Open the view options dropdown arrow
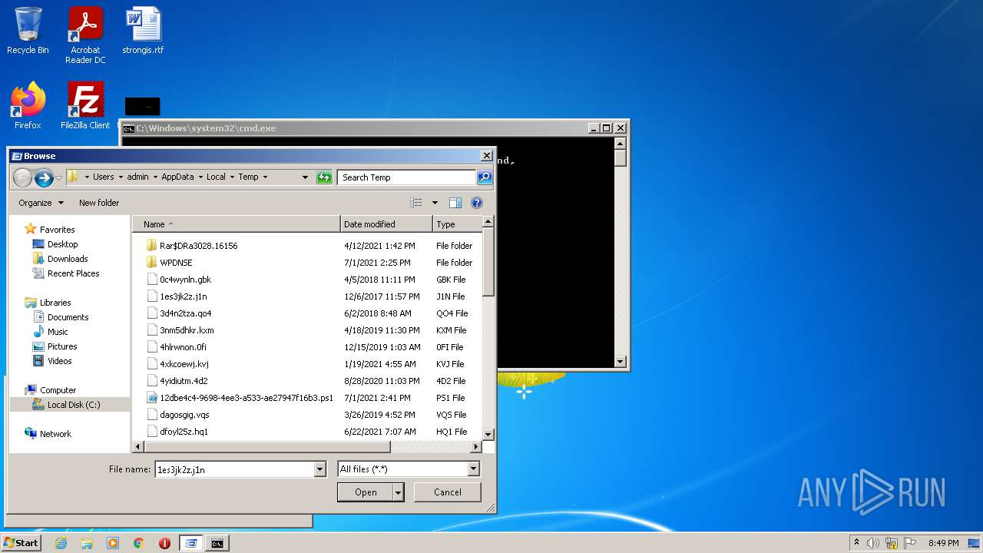The height and width of the screenshot is (553, 983). 435,203
